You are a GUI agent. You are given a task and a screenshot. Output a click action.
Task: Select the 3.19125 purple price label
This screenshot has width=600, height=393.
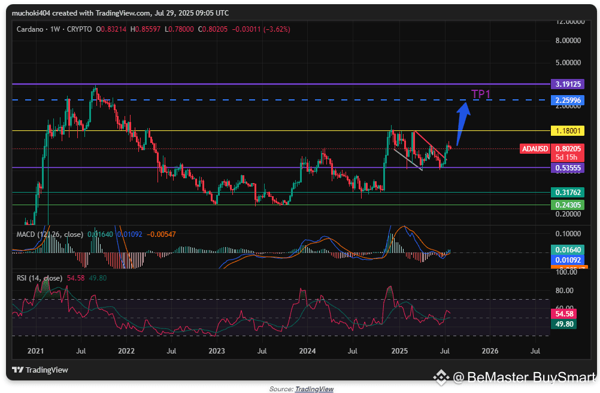point(568,84)
